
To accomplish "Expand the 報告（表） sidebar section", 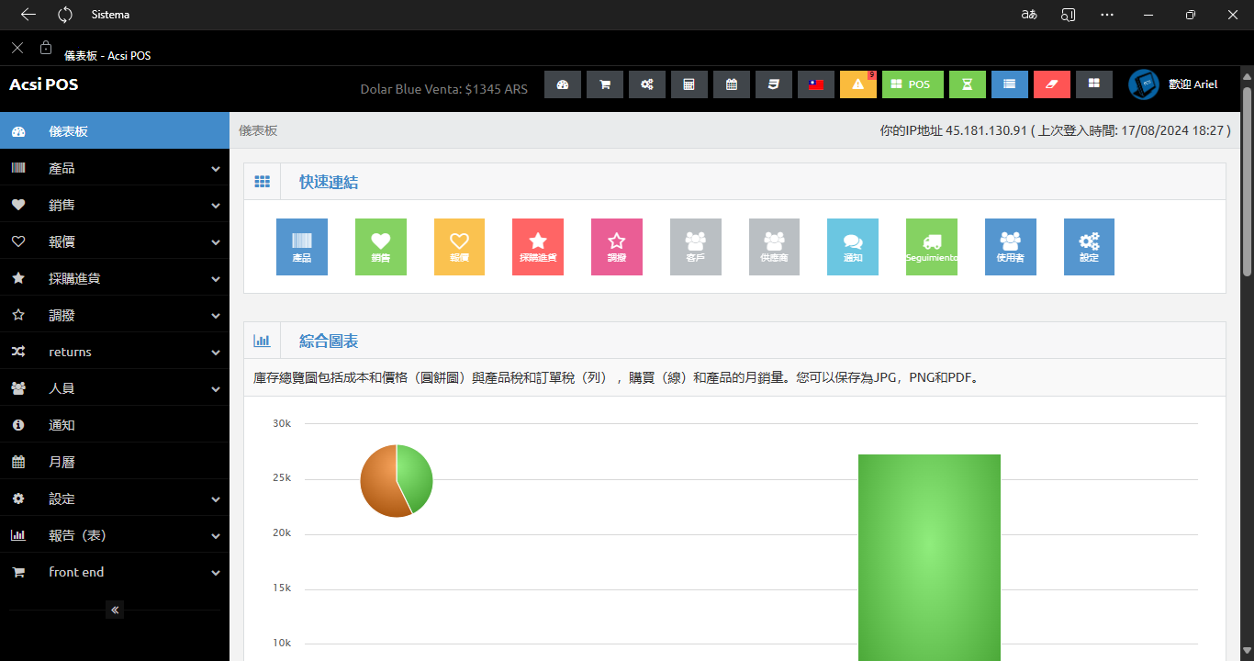I will coord(115,535).
